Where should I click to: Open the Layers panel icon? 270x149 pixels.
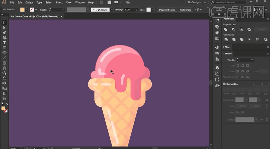[217, 68]
